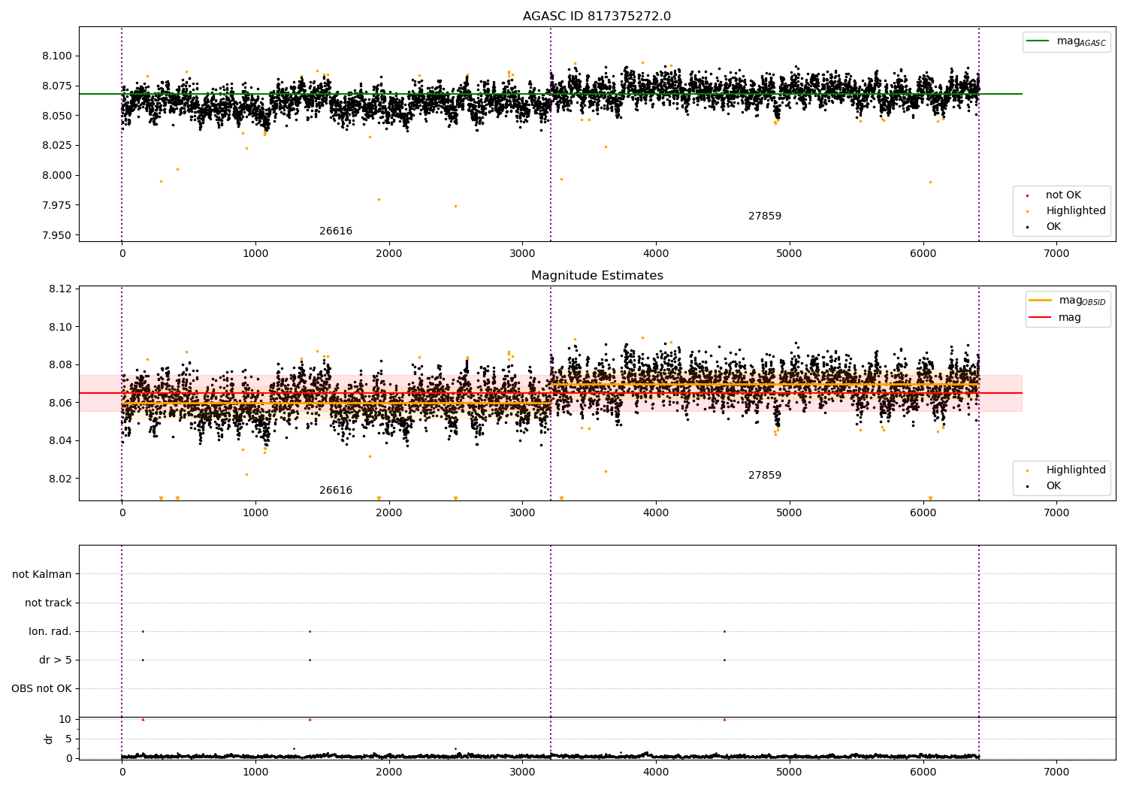
Task: Click the 7.950 y-axis tick label
Action: point(57,235)
